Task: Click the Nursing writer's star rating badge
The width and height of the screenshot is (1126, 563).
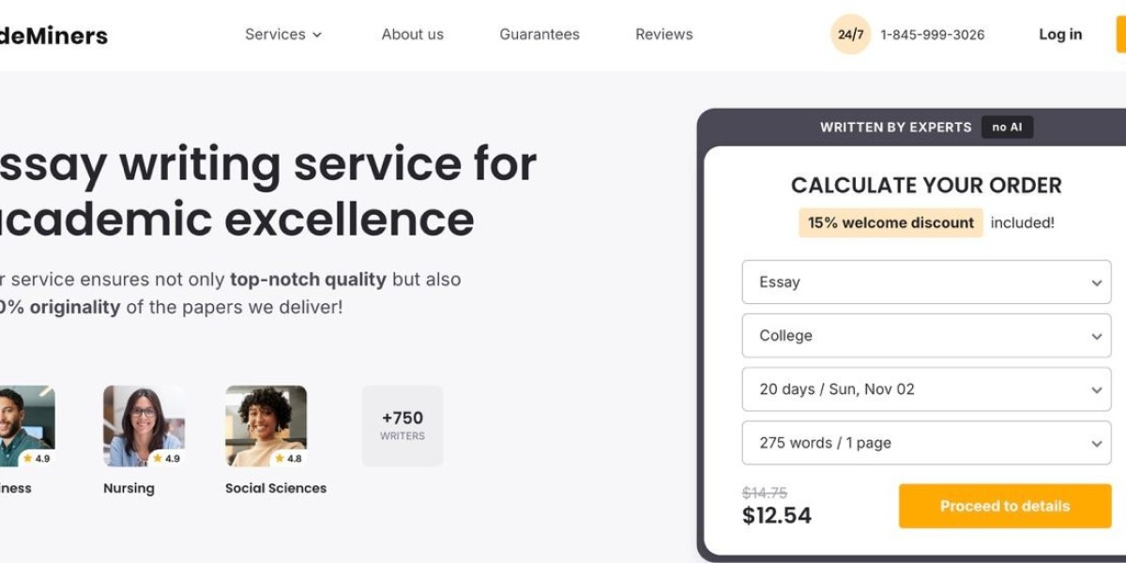Action: click(165, 459)
